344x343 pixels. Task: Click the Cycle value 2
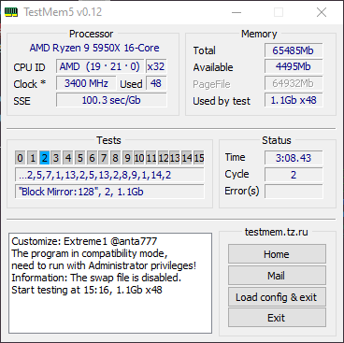tap(294, 175)
